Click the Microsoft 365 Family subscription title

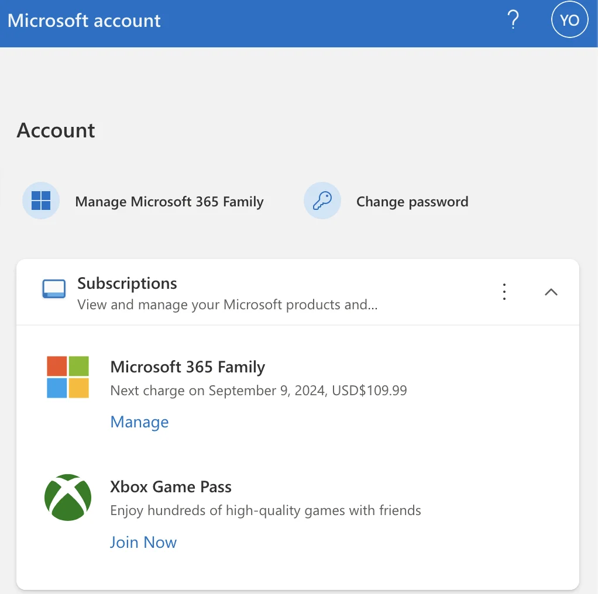coord(188,367)
